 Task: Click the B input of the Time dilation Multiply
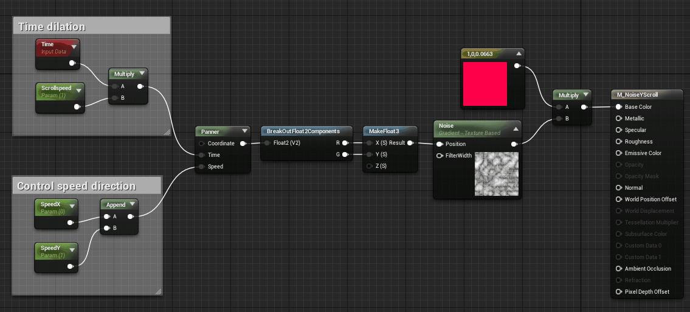115,98
